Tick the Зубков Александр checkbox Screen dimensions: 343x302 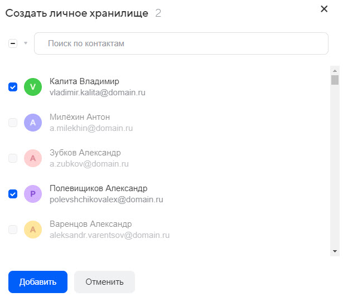pyautogui.click(x=13, y=158)
